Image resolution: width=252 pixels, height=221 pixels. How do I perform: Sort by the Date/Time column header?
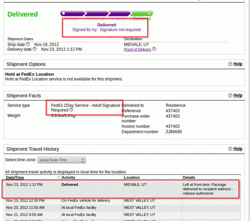pos(15,177)
